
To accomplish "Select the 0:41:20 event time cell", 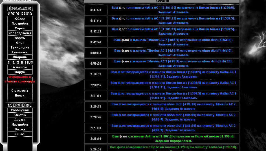I will (x=96, y=10).
